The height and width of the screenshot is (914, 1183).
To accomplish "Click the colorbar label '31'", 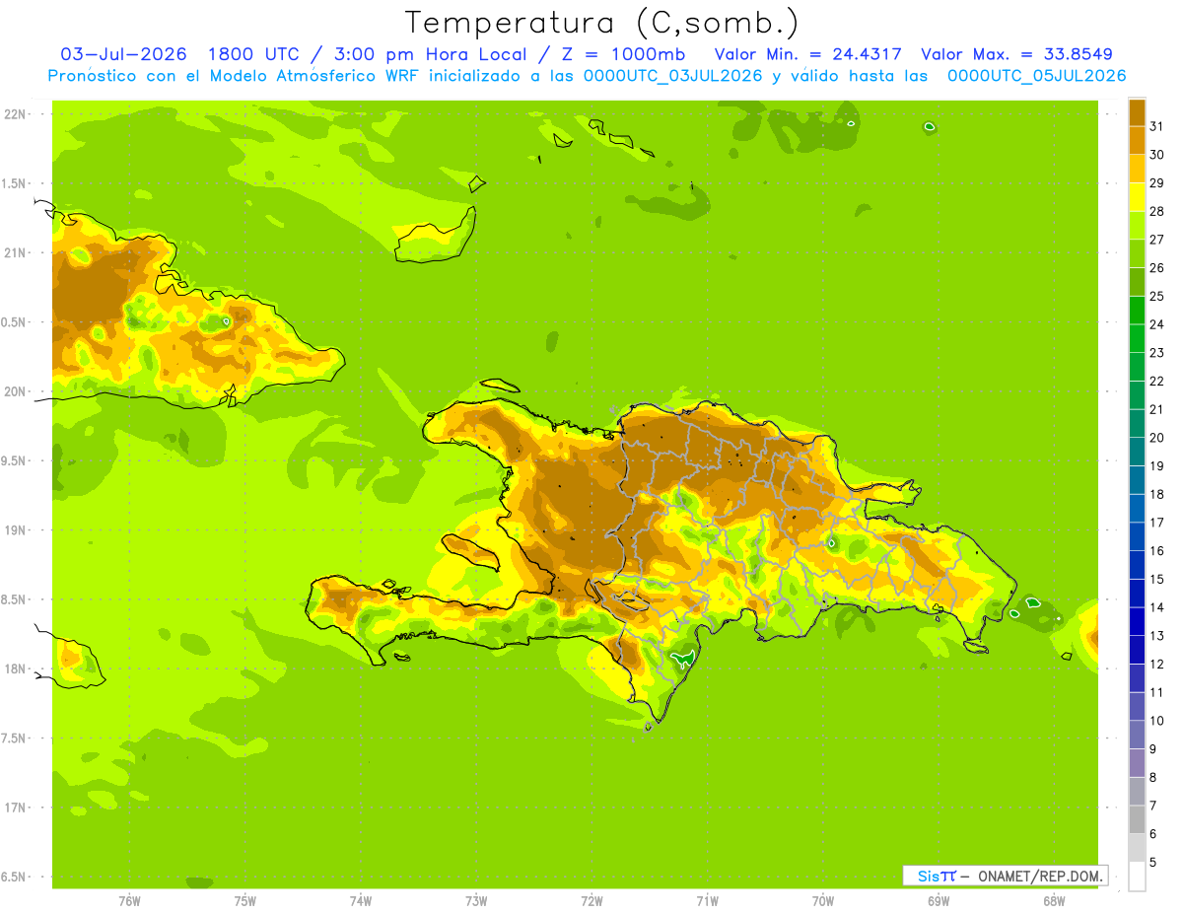I will 1157,126.
